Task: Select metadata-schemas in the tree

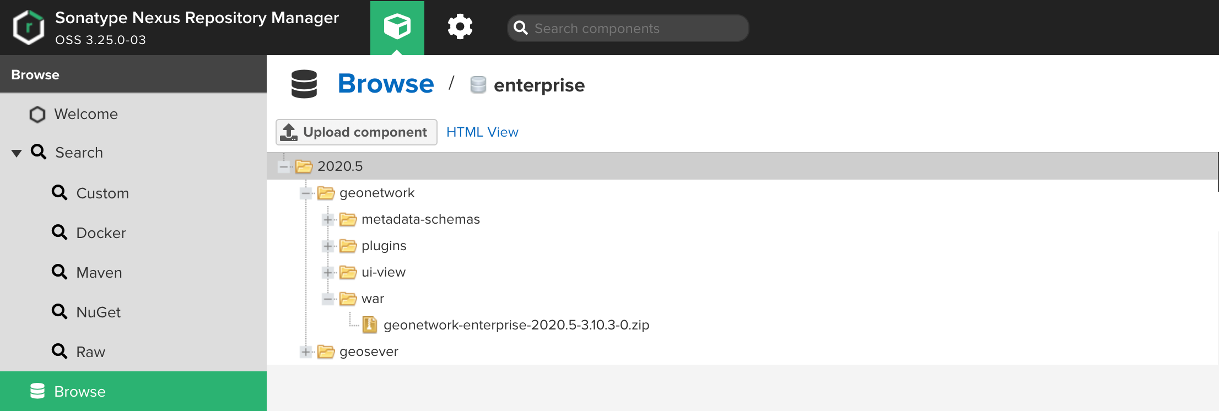Action: [x=420, y=219]
